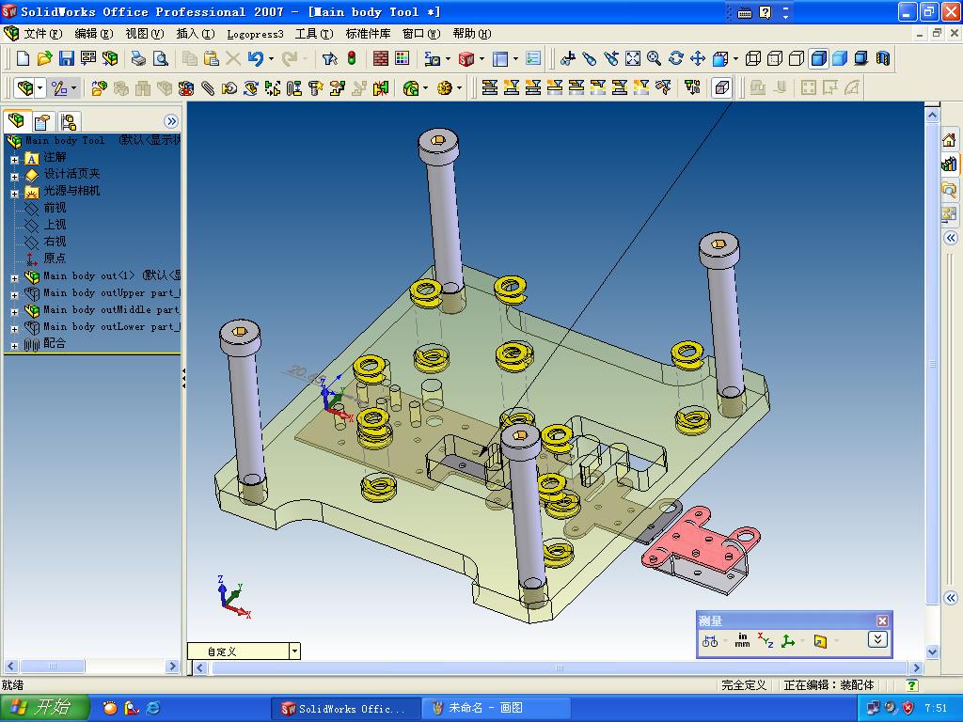Select the Pan view tool
963x722 pixels.
click(x=697, y=58)
